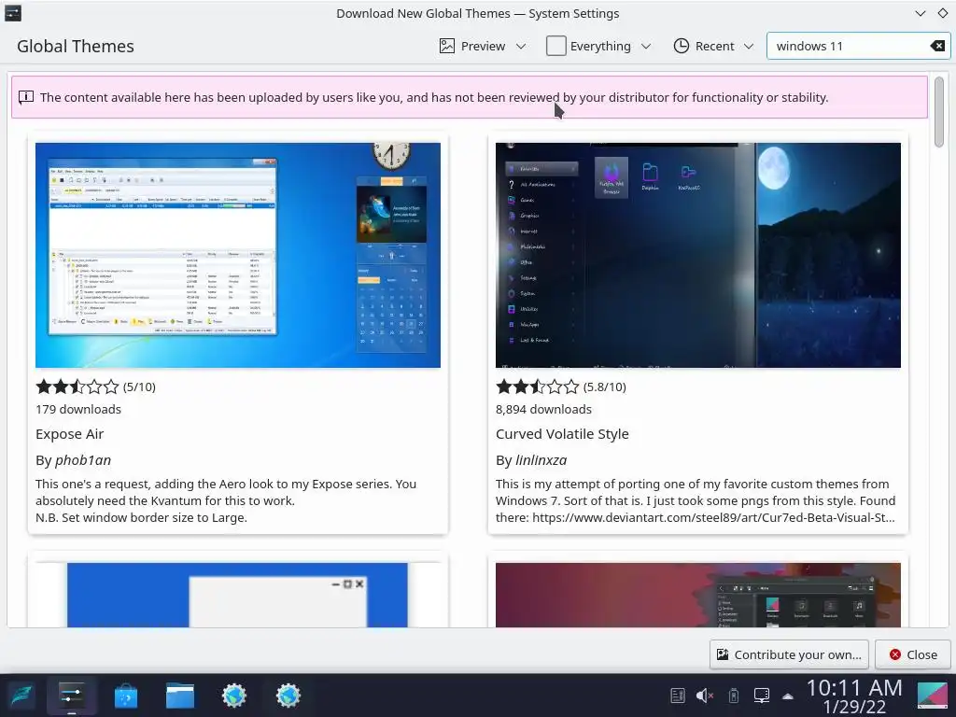Open the clipboard tray icon
This screenshot has height=717, width=956.
(x=678, y=696)
